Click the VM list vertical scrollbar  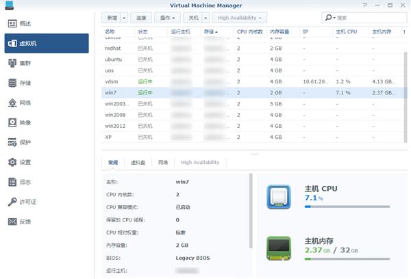click(x=406, y=97)
